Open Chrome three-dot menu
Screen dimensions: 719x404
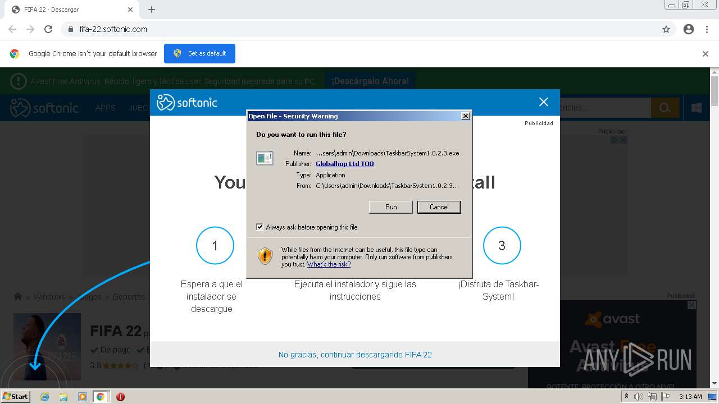(707, 29)
